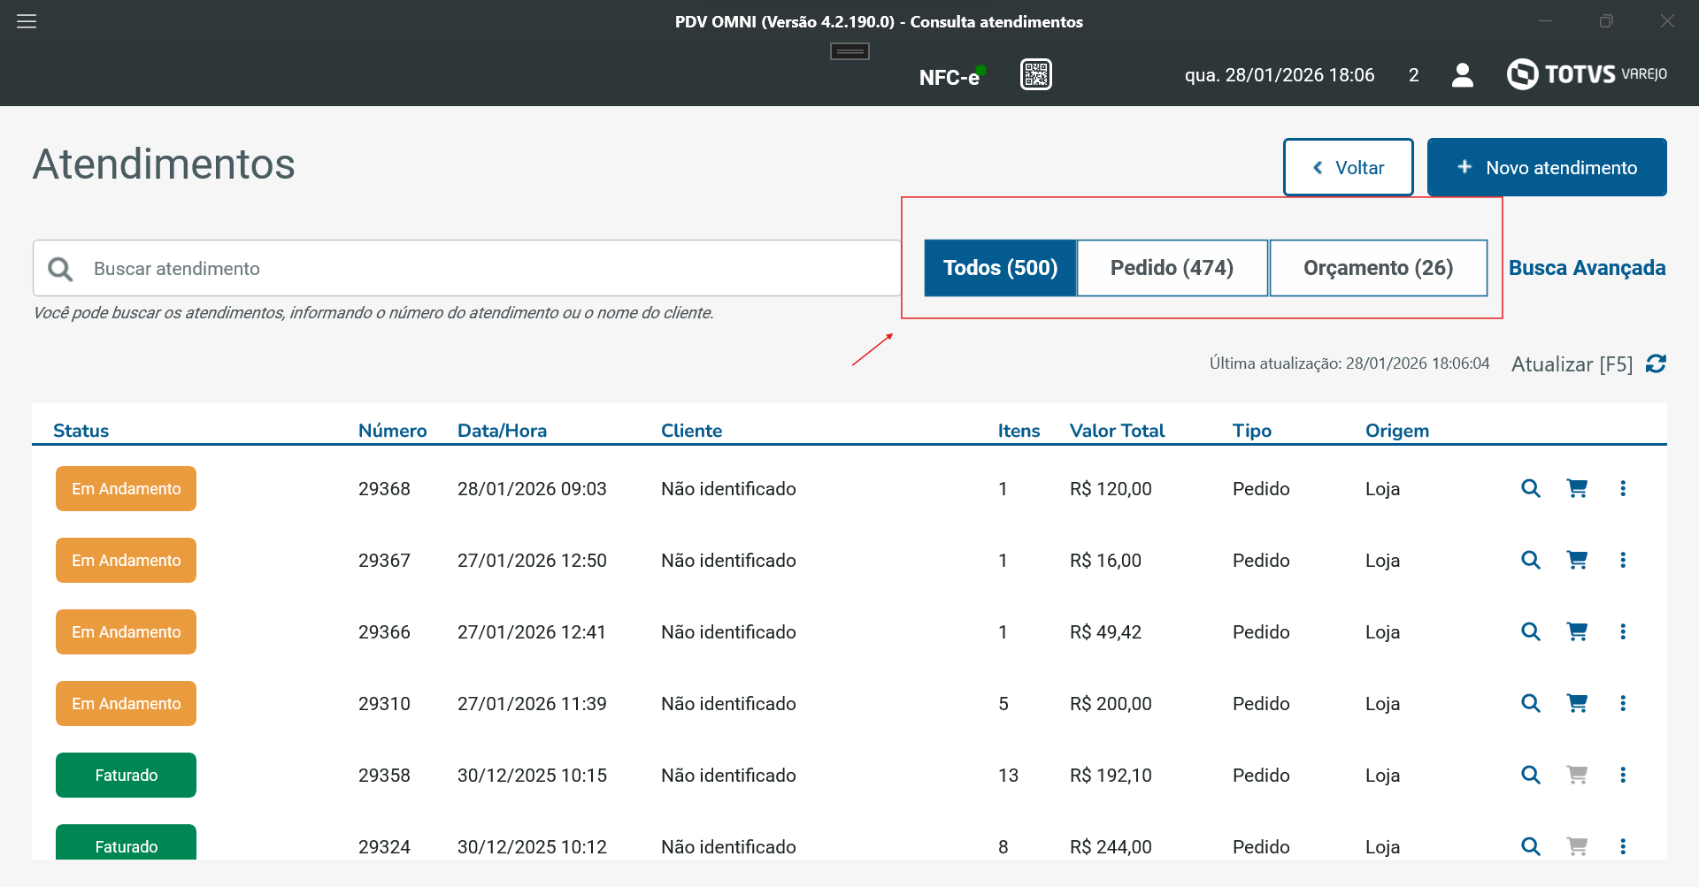The image size is (1699, 887).
Task: Click the date 27/01/2026 12:41
Action: [x=531, y=632]
